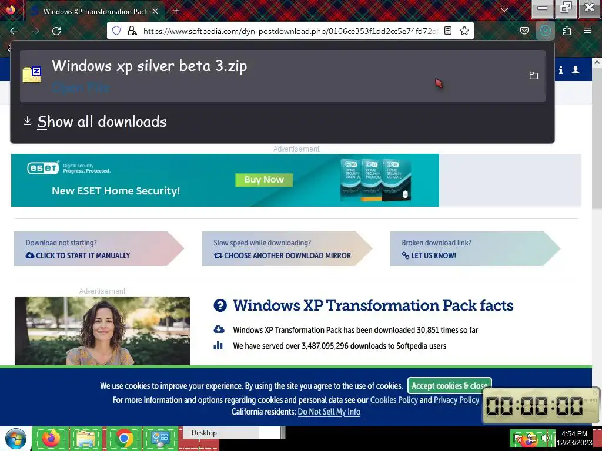Open Do Not Sell My Info link

click(329, 412)
